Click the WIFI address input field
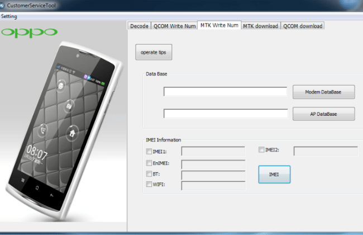 point(213,186)
